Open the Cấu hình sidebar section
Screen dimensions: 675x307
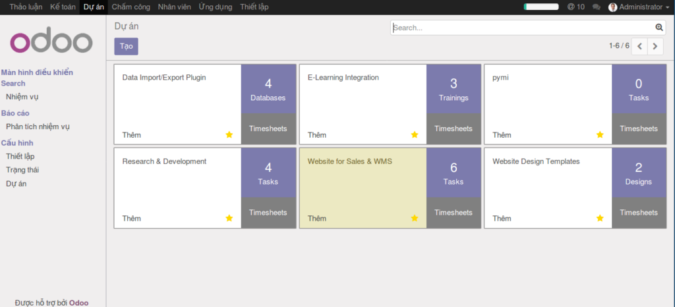click(17, 143)
